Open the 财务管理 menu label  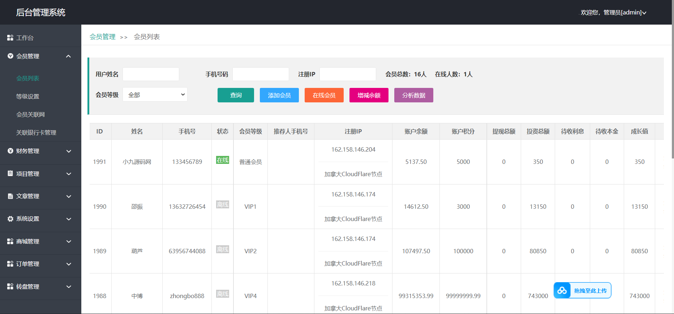(28, 151)
